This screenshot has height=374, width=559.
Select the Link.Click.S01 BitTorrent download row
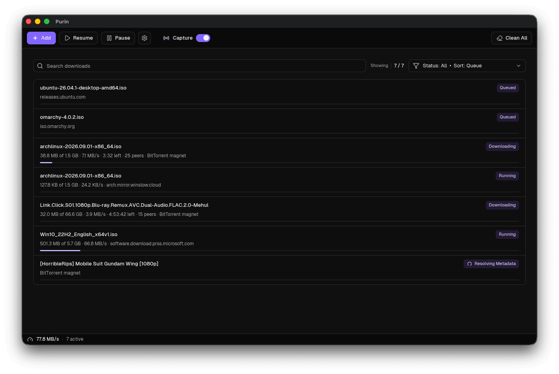(x=279, y=212)
